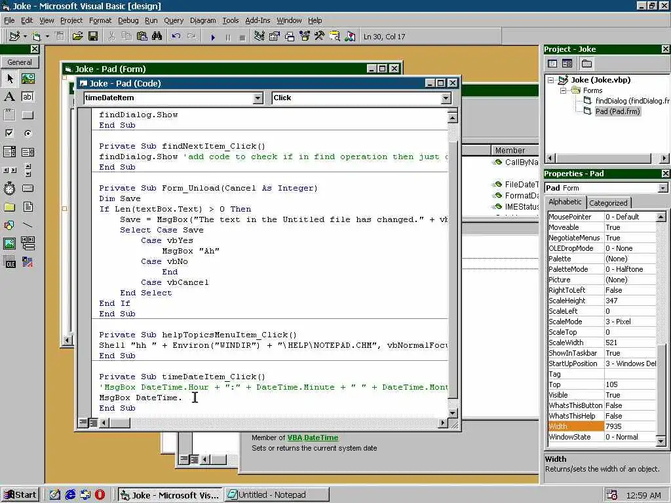
Task: Open the File menu
Action: point(9,20)
